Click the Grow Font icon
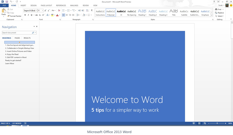The width and height of the screenshot is (233, 135). pyautogui.click(x=45, y=11)
